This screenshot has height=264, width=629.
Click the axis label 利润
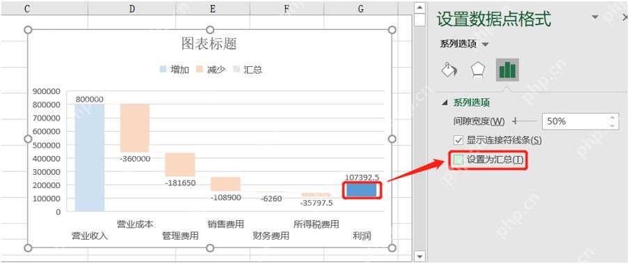(x=361, y=236)
